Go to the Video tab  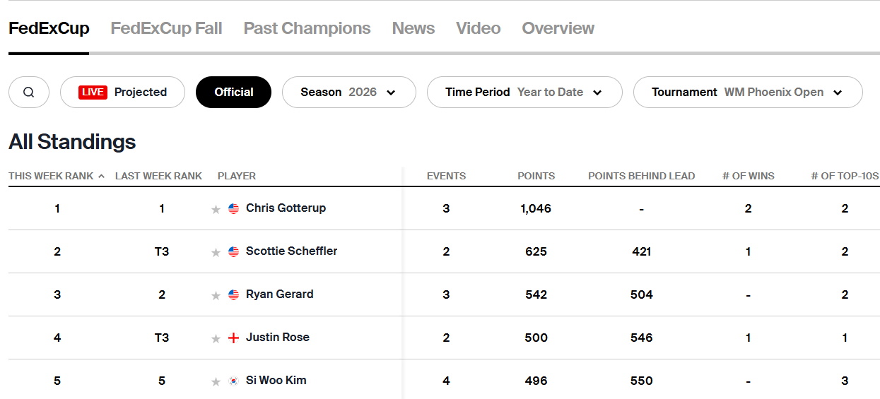tap(478, 28)
